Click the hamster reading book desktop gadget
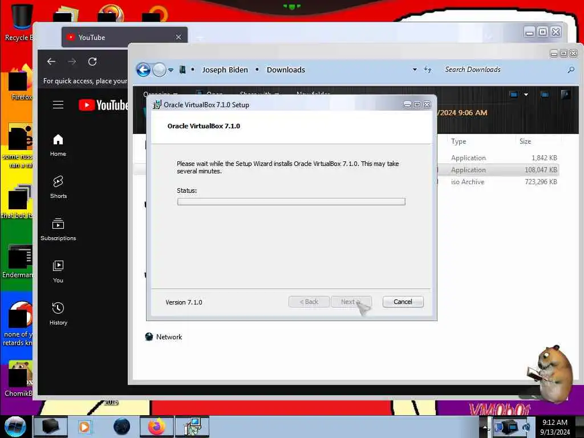 (549, 373)
